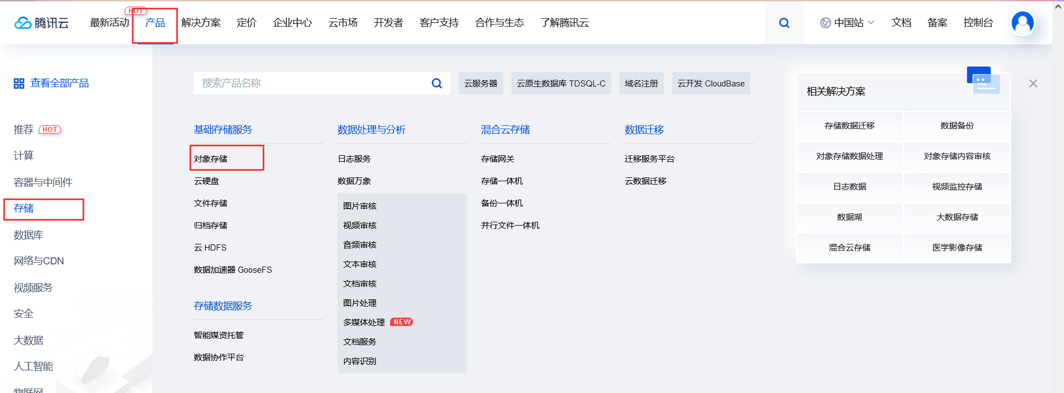Click the grid icon next to 查看全部产品

coord(19,83)
